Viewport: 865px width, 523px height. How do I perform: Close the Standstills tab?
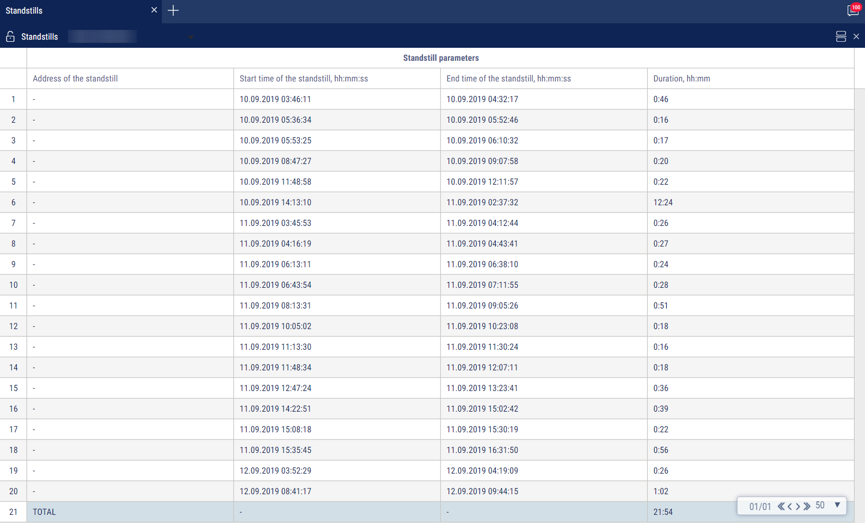click(154, 10)
